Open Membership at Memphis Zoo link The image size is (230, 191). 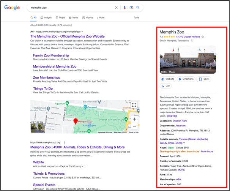[55, 66]
